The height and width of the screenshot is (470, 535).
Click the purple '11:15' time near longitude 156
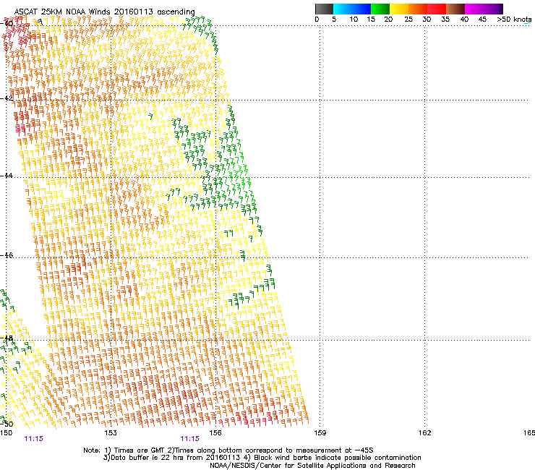tap(189, 439)
